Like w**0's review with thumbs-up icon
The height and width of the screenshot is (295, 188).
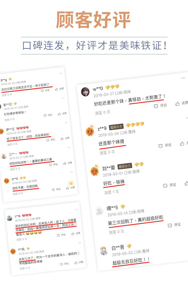[177, 104]
